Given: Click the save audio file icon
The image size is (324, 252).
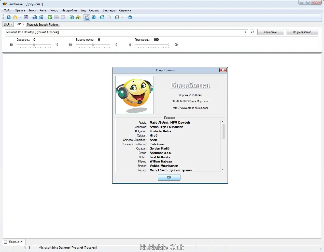Looking at the screenshot, I should [35, 17].
